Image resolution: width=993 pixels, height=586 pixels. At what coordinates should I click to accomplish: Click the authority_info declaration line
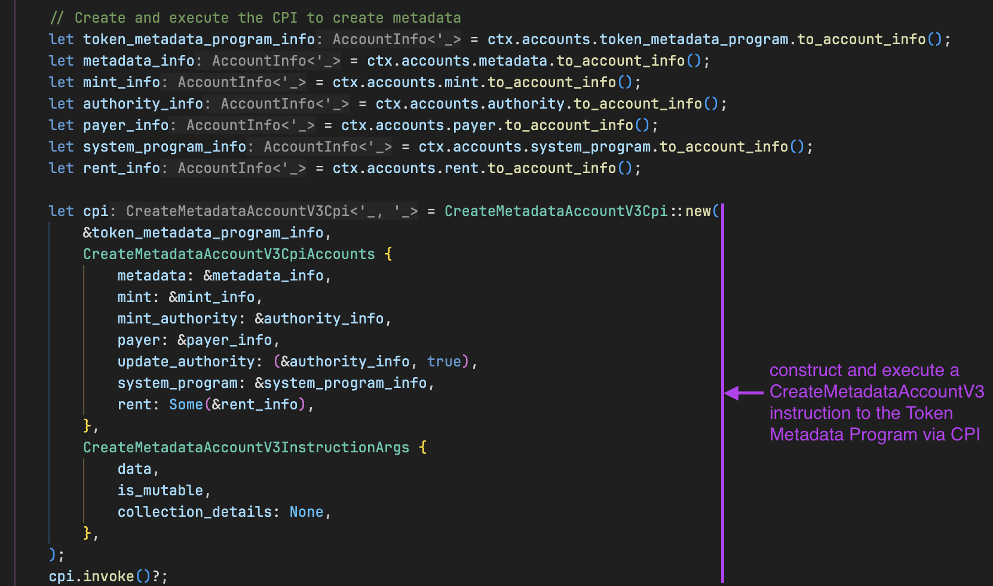(x=142, y=103)
